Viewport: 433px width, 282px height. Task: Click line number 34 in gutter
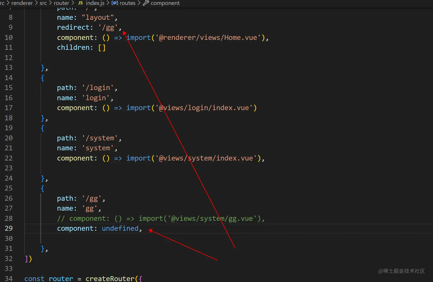(9, 279)
